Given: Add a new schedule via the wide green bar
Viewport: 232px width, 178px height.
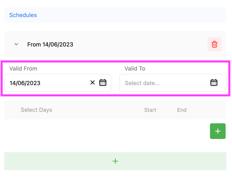Looking at the screenshot, I should (115, 161).
